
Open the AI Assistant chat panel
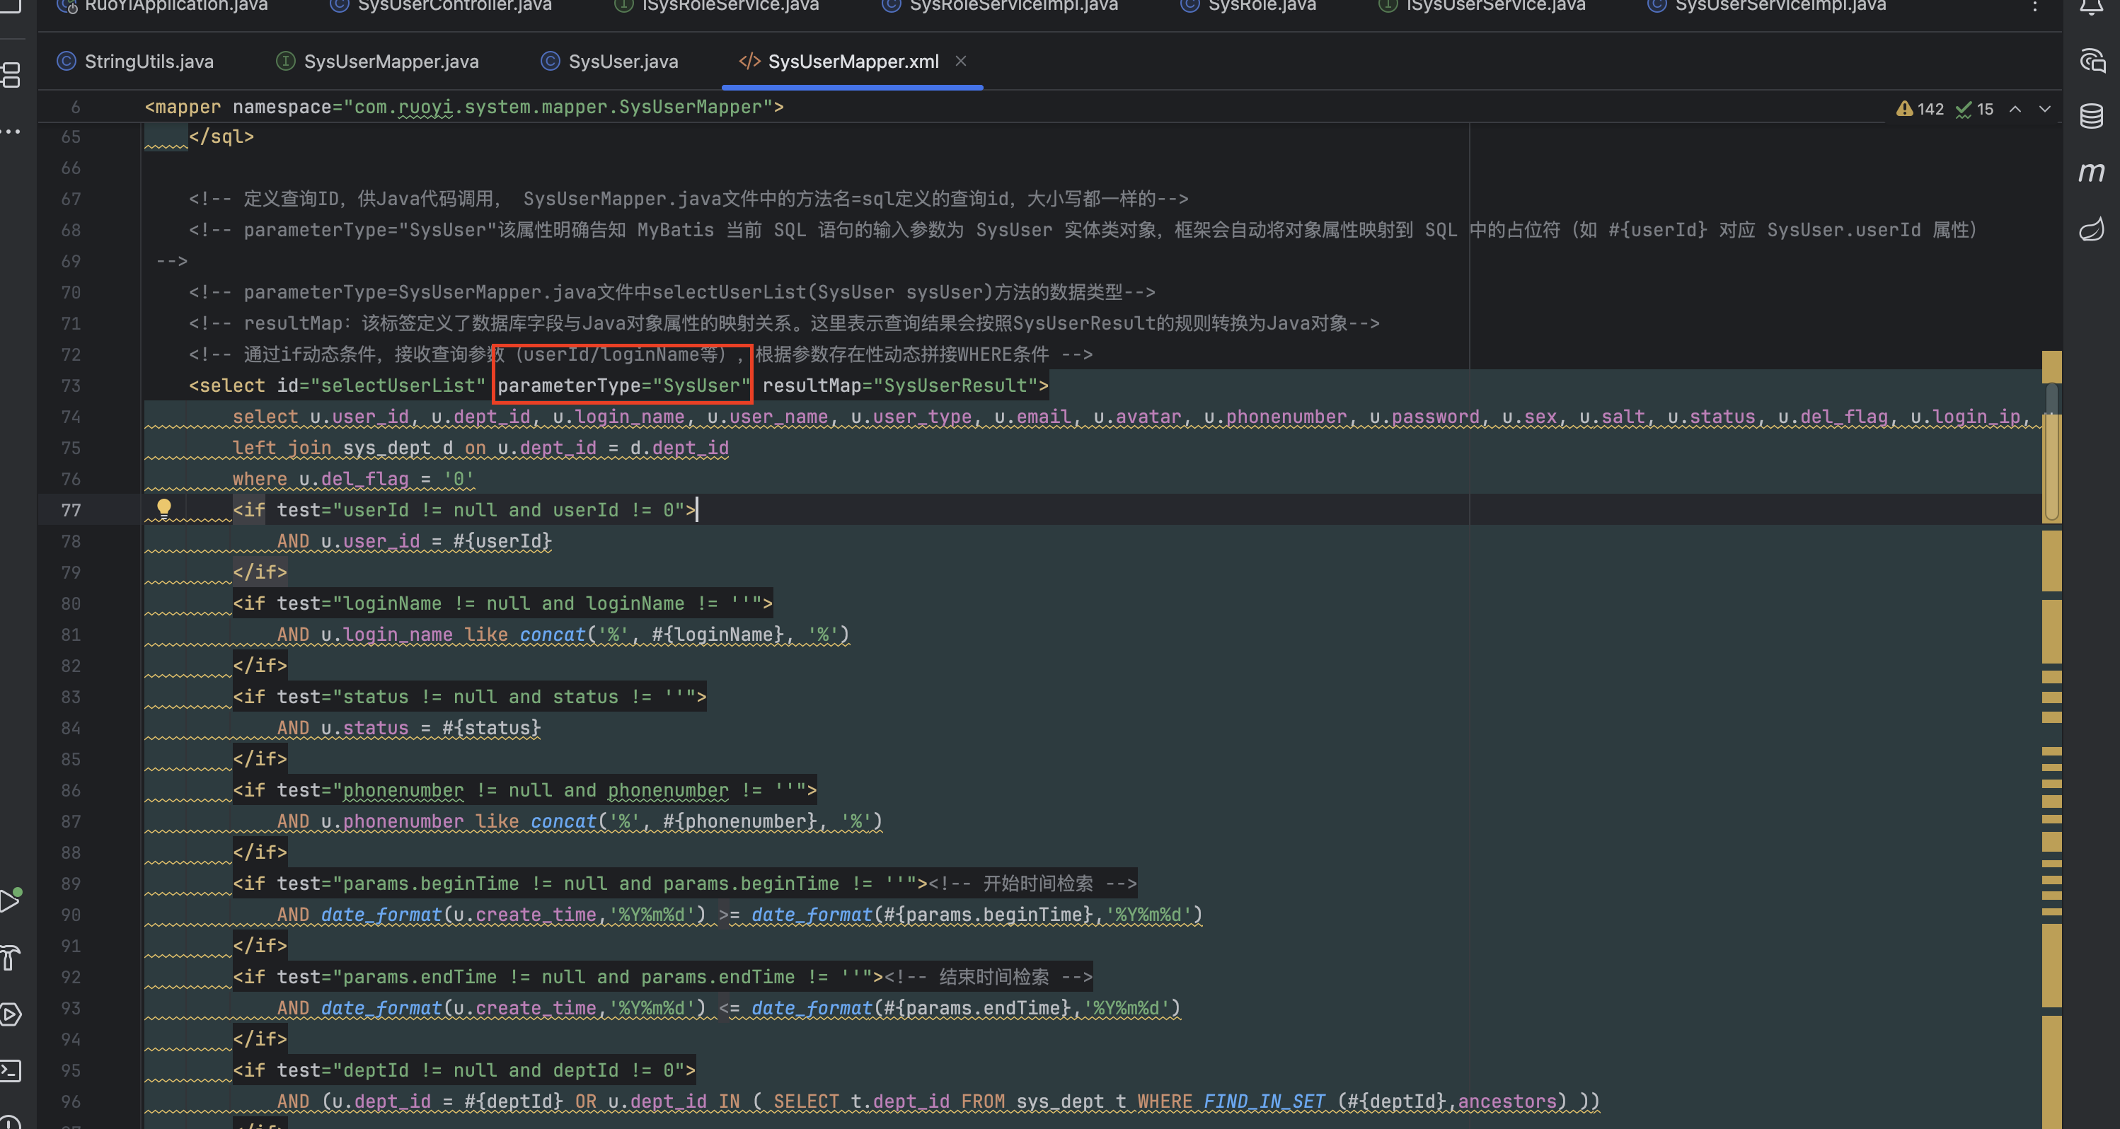2091,61
